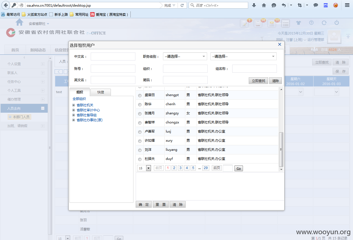The image size is (353, 240).
Task: Go to the browser home page icon
Action: (264, 5)
